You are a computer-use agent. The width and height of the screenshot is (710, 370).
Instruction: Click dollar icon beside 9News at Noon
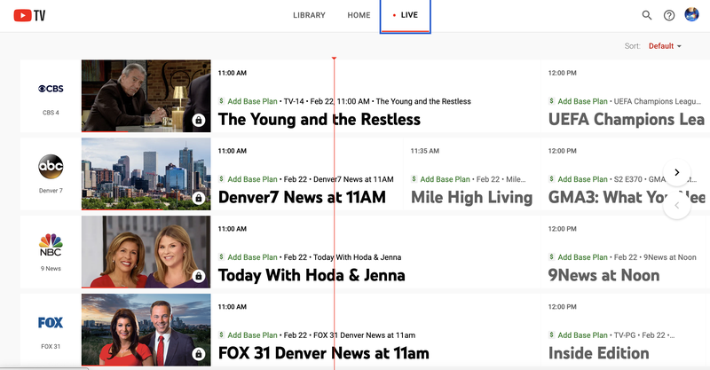click(551, 256)
